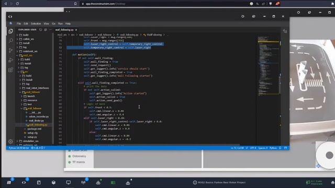
Task: Open the monitor graphical tools icon in the dock
Action: 69,182
